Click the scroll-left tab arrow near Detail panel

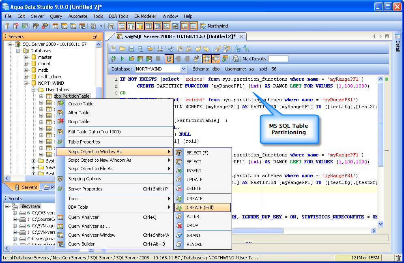[374, 36]
